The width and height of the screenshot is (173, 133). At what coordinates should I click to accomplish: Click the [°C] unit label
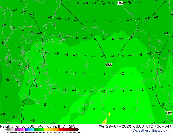[63, 126]
